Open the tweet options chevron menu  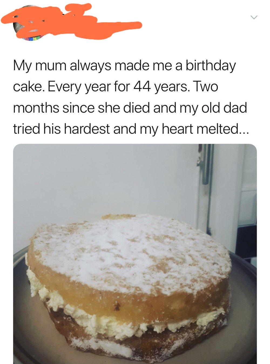[x=254, y=18]
